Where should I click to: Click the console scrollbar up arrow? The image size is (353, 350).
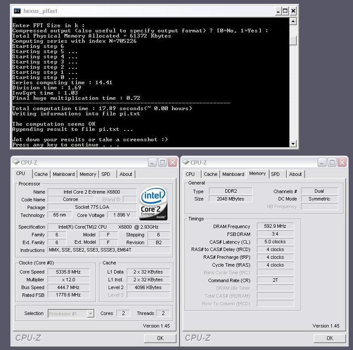tap(293, 22)
